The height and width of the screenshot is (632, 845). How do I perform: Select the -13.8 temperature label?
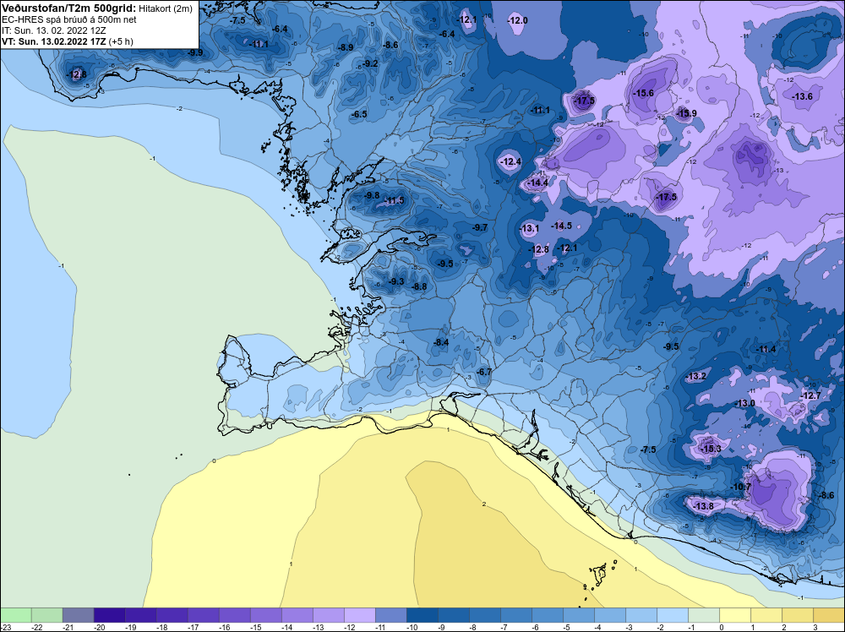click(x=703, y=506)
